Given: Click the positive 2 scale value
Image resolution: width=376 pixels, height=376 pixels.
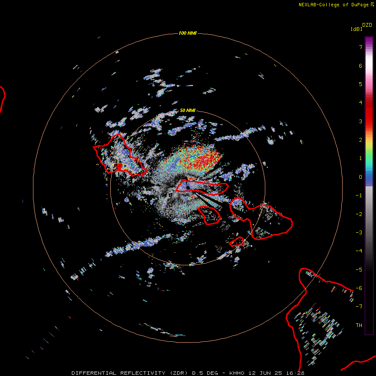Looking at the screenshot, I should click(361, 140).
